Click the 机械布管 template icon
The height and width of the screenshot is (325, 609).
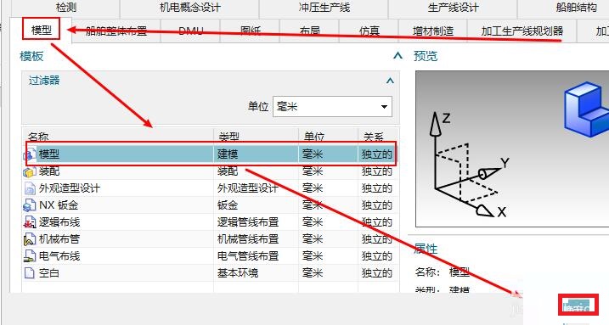[30, 239]
